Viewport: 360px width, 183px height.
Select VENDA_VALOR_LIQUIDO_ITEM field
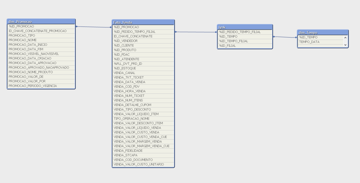[x=143, y=114]
